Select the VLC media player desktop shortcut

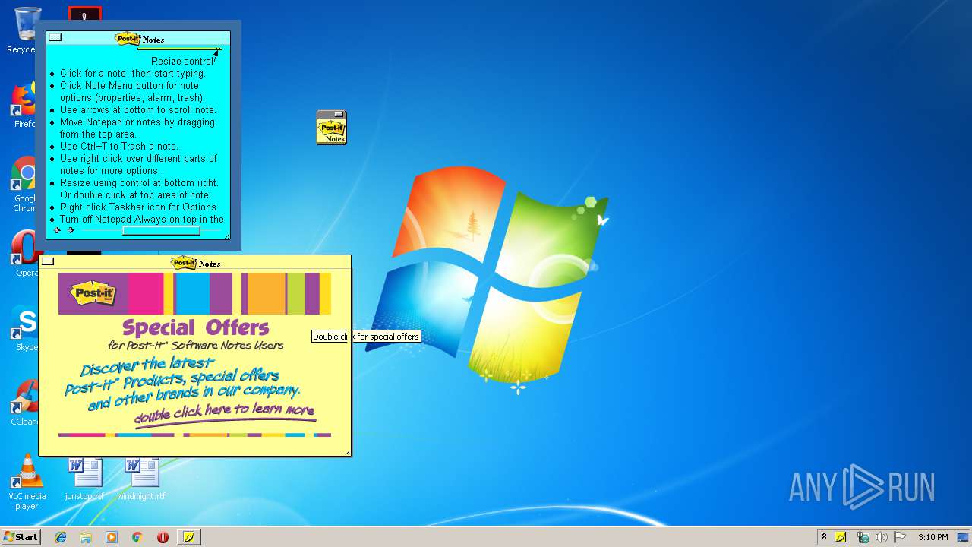(x=27, y=482)
